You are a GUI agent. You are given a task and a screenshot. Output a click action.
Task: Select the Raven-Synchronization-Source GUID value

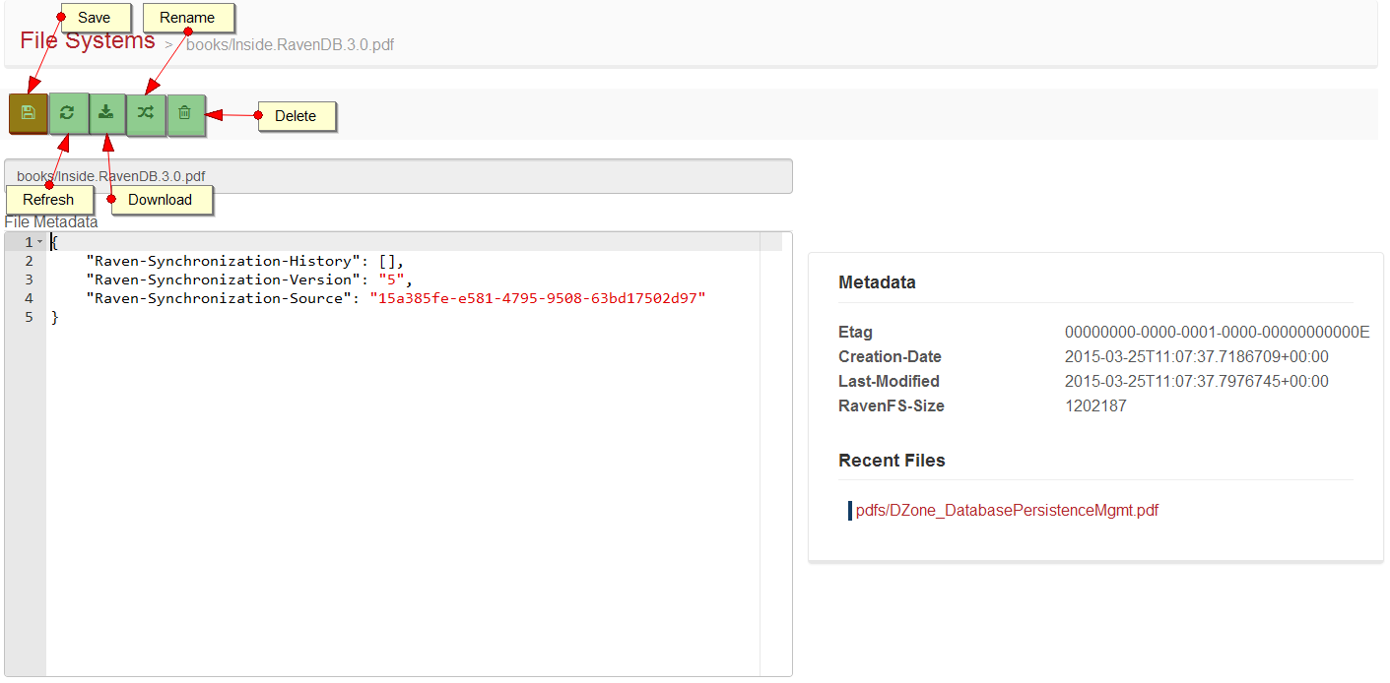(538, 298)
